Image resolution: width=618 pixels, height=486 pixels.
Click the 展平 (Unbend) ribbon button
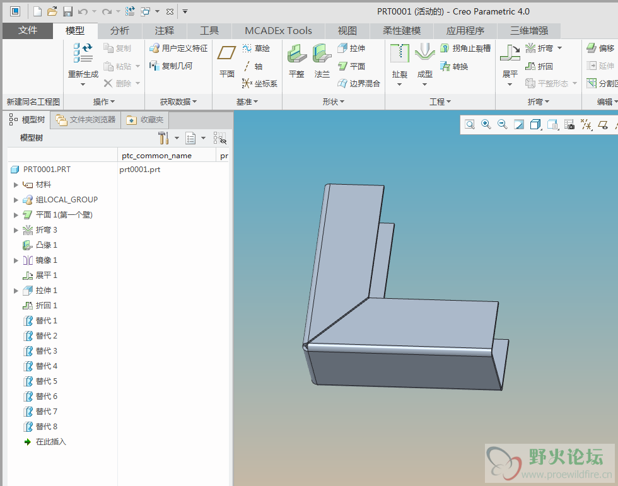510,64
